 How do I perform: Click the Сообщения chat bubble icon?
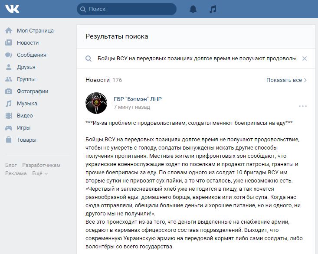point(8,55)
